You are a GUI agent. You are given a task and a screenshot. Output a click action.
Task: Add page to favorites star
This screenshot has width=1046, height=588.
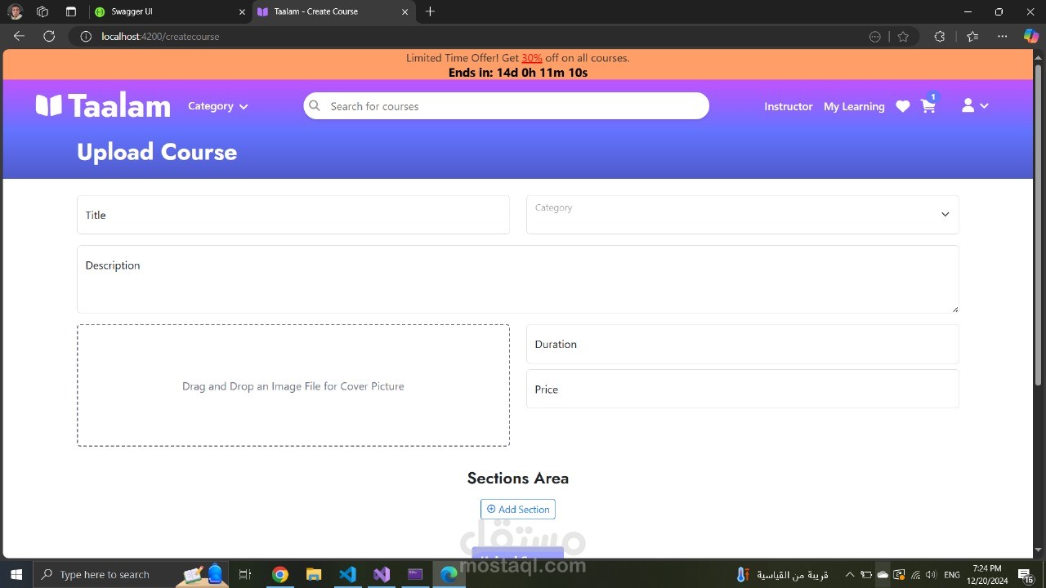click(x=903, y=36)
